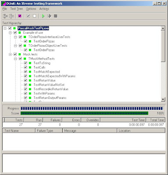The width and height of the screenshot is (168, 175).
Task: Click the DUnit application icon in title bar
Action: (4, 3)
